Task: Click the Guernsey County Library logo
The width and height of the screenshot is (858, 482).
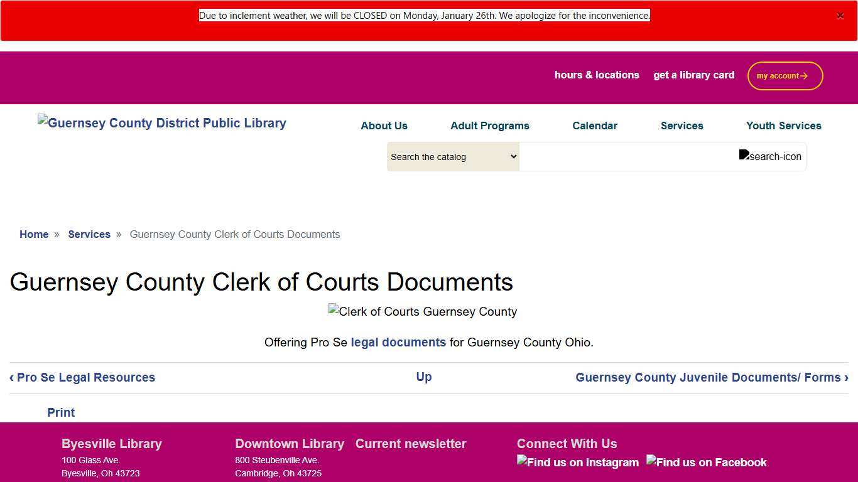Action: tap(161, 123)
